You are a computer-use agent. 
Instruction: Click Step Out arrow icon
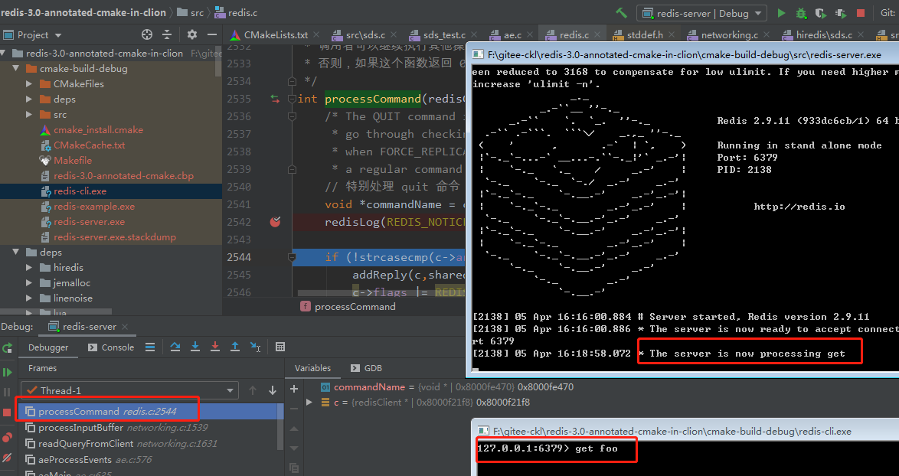click(x=235, y=347)
